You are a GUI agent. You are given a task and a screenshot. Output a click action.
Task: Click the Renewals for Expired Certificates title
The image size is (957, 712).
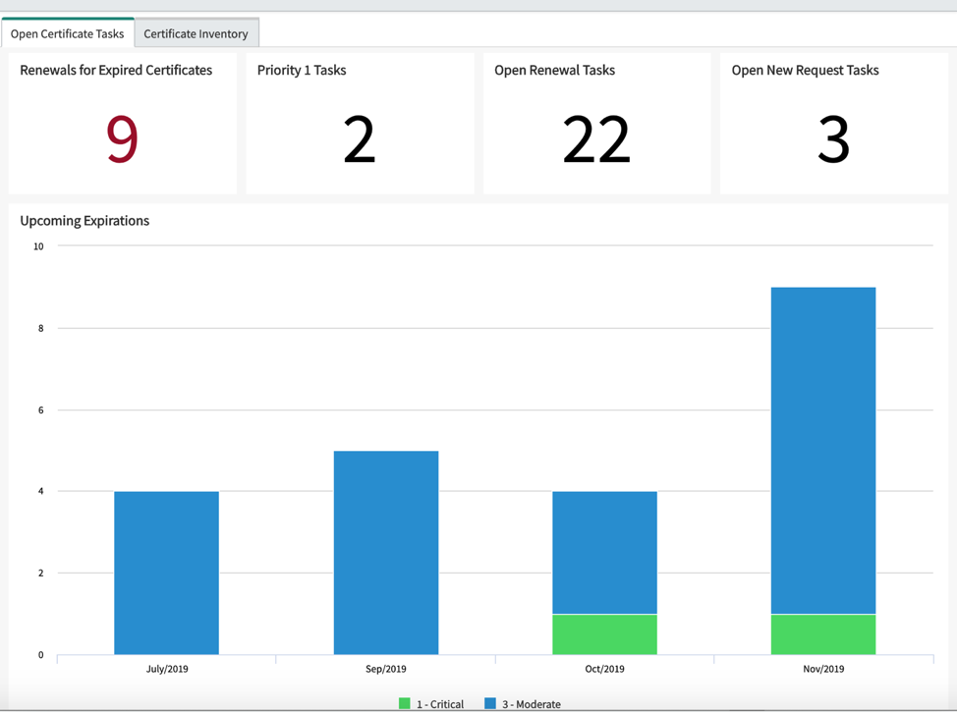pos(116,70)
